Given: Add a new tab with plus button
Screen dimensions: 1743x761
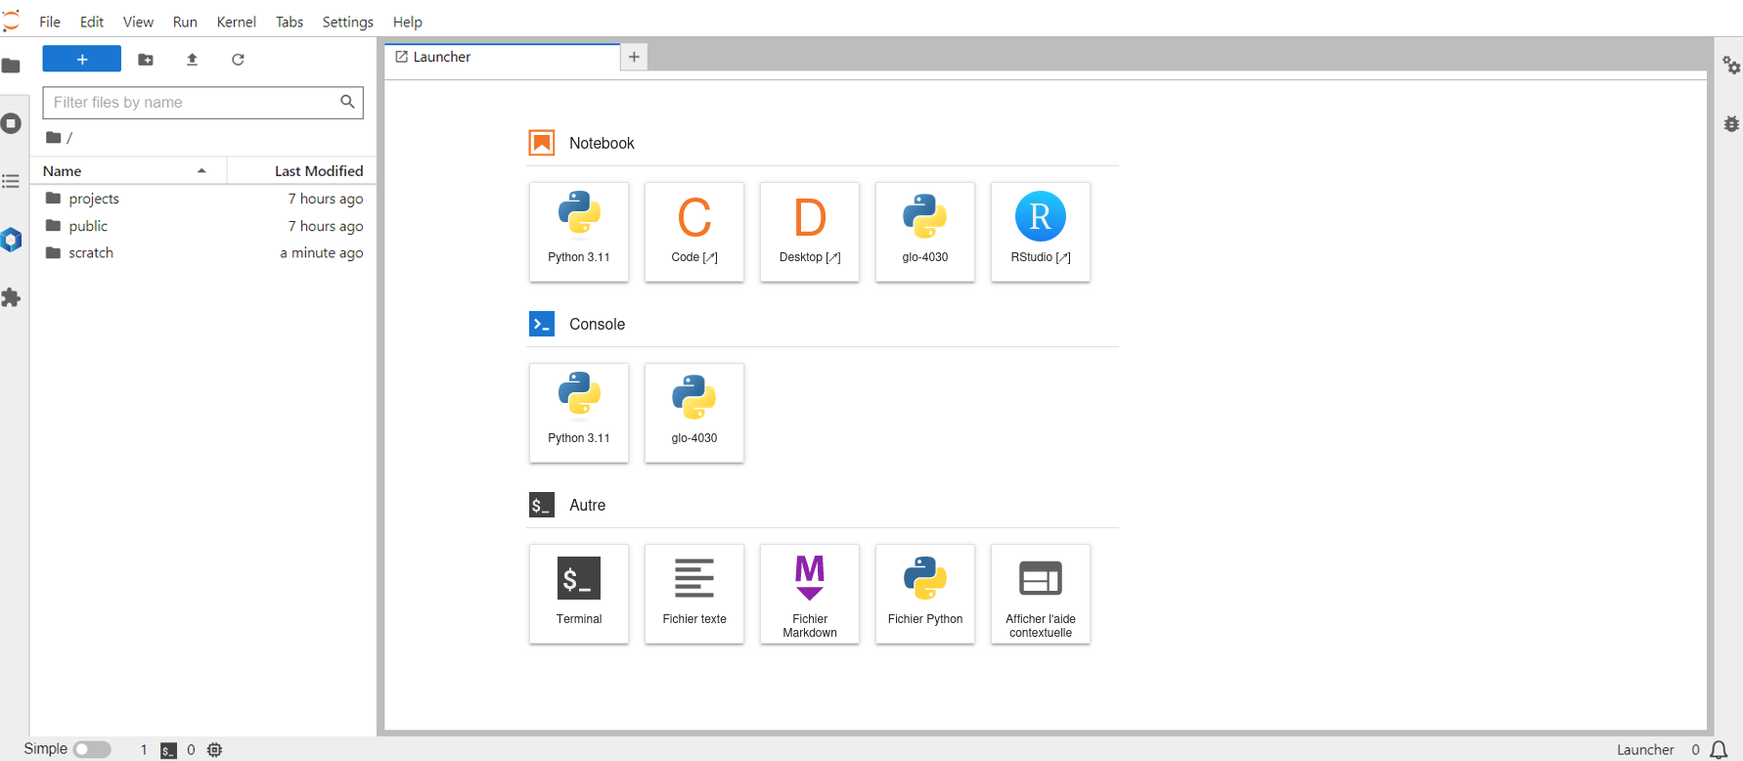Looking at the screenshot, I should tap(634, 57).
